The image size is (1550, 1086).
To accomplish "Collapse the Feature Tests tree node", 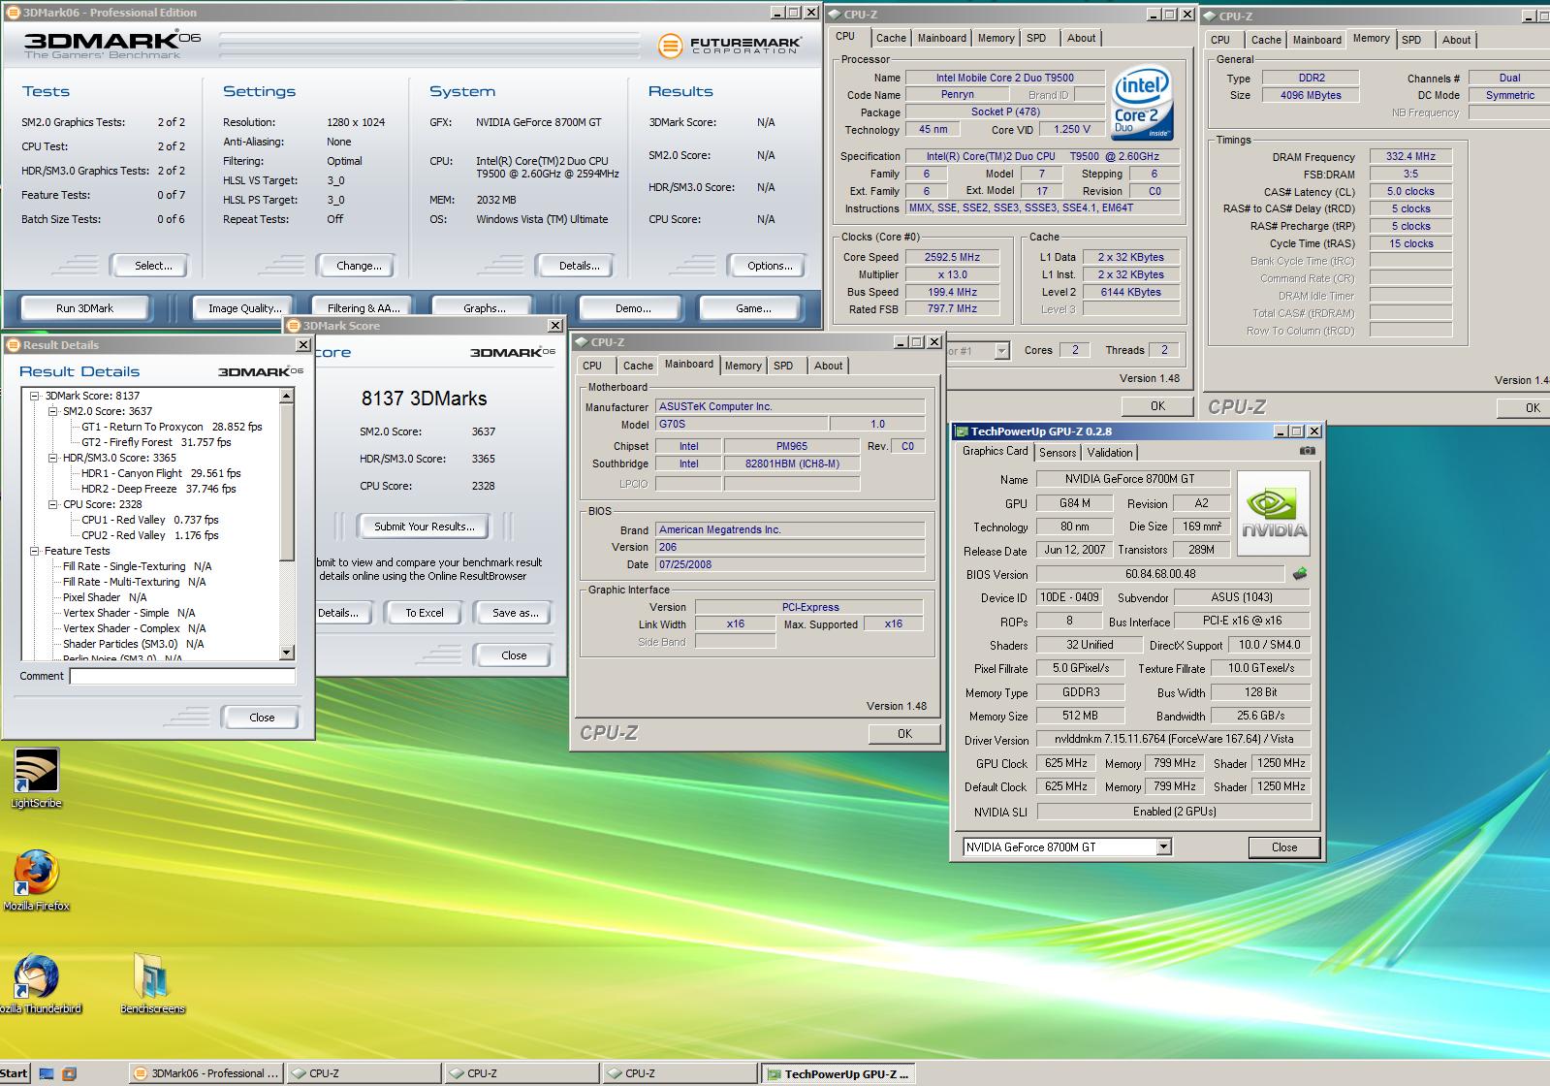I will (35, 551).
